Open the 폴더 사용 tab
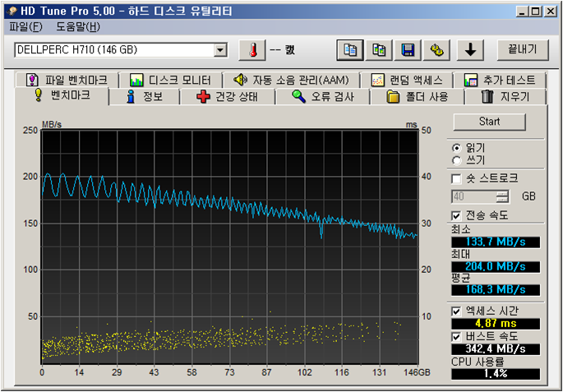 point(418,97)
